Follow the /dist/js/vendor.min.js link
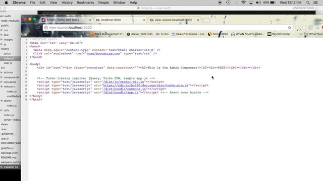 (x=124, y=82)
